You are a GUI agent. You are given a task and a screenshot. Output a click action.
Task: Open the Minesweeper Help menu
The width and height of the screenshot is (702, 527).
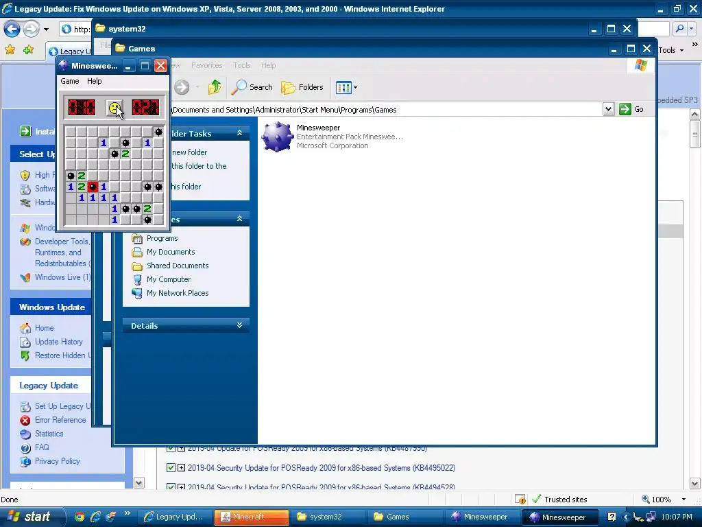pos(94,81)
